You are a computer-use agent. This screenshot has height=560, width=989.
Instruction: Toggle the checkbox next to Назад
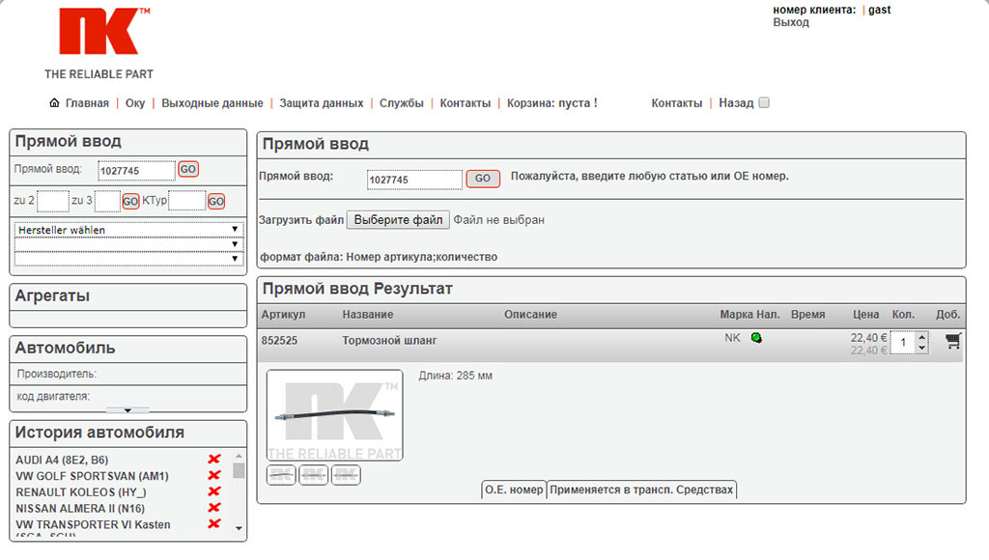(x=764, y=103)
